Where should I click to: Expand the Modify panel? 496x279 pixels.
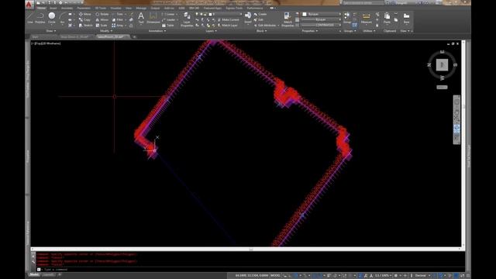click(x=106, y=31)
